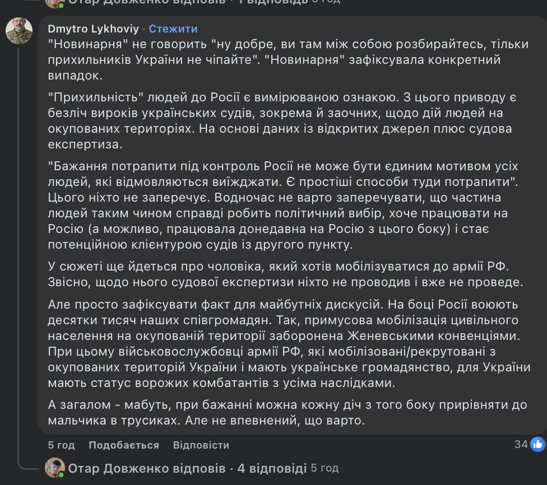Viewport: 547px width, 485px height.
Task: Click the 5 год timestamp under the comment
Action: [x=61, y=445]
